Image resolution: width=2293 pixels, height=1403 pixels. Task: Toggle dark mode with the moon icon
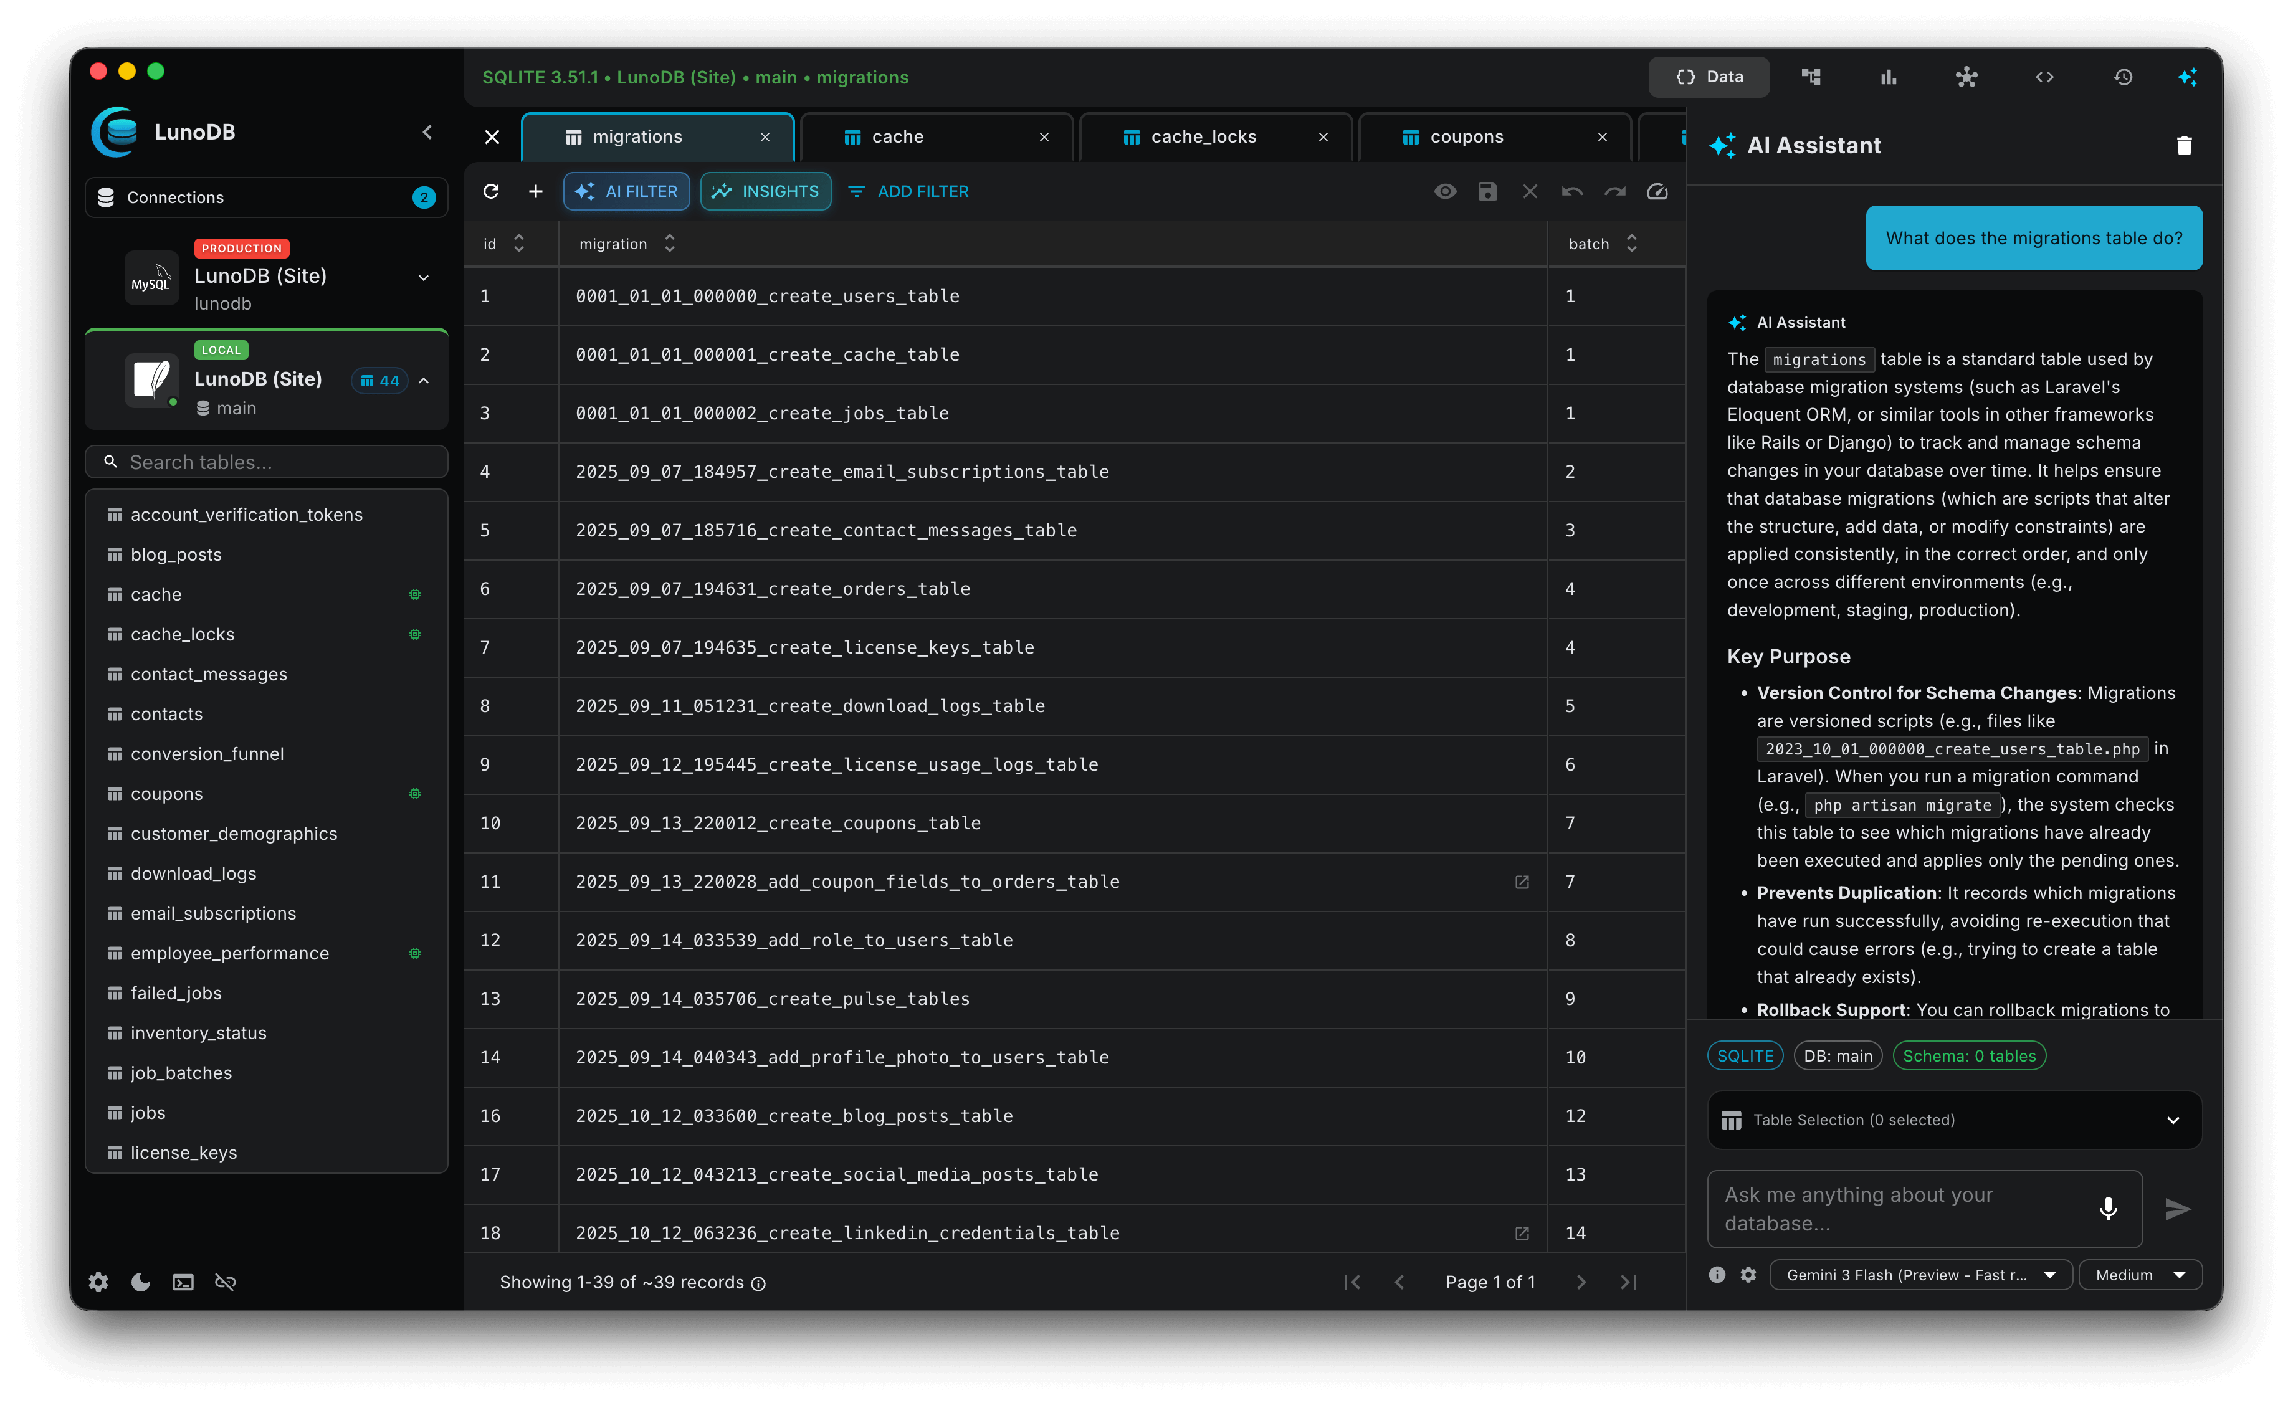140,1281
